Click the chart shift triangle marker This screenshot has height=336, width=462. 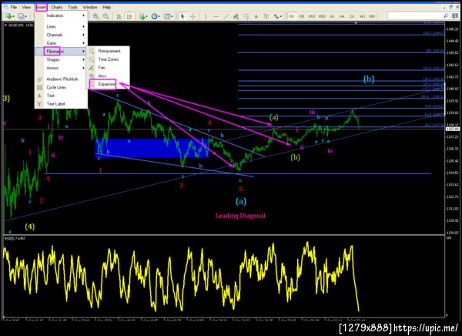pos(356,22)
